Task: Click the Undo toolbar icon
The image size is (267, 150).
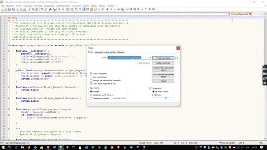Action: click(x=42, y=9)
